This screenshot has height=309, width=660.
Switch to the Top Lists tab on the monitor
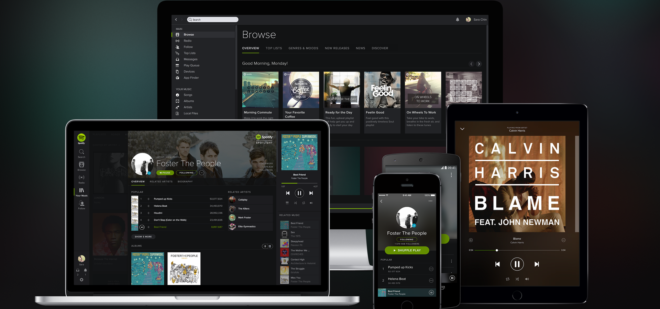click(x=274, y=48)
